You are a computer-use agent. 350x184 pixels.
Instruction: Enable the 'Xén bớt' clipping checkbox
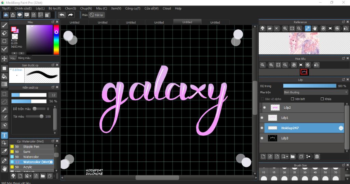coord(293,99)
